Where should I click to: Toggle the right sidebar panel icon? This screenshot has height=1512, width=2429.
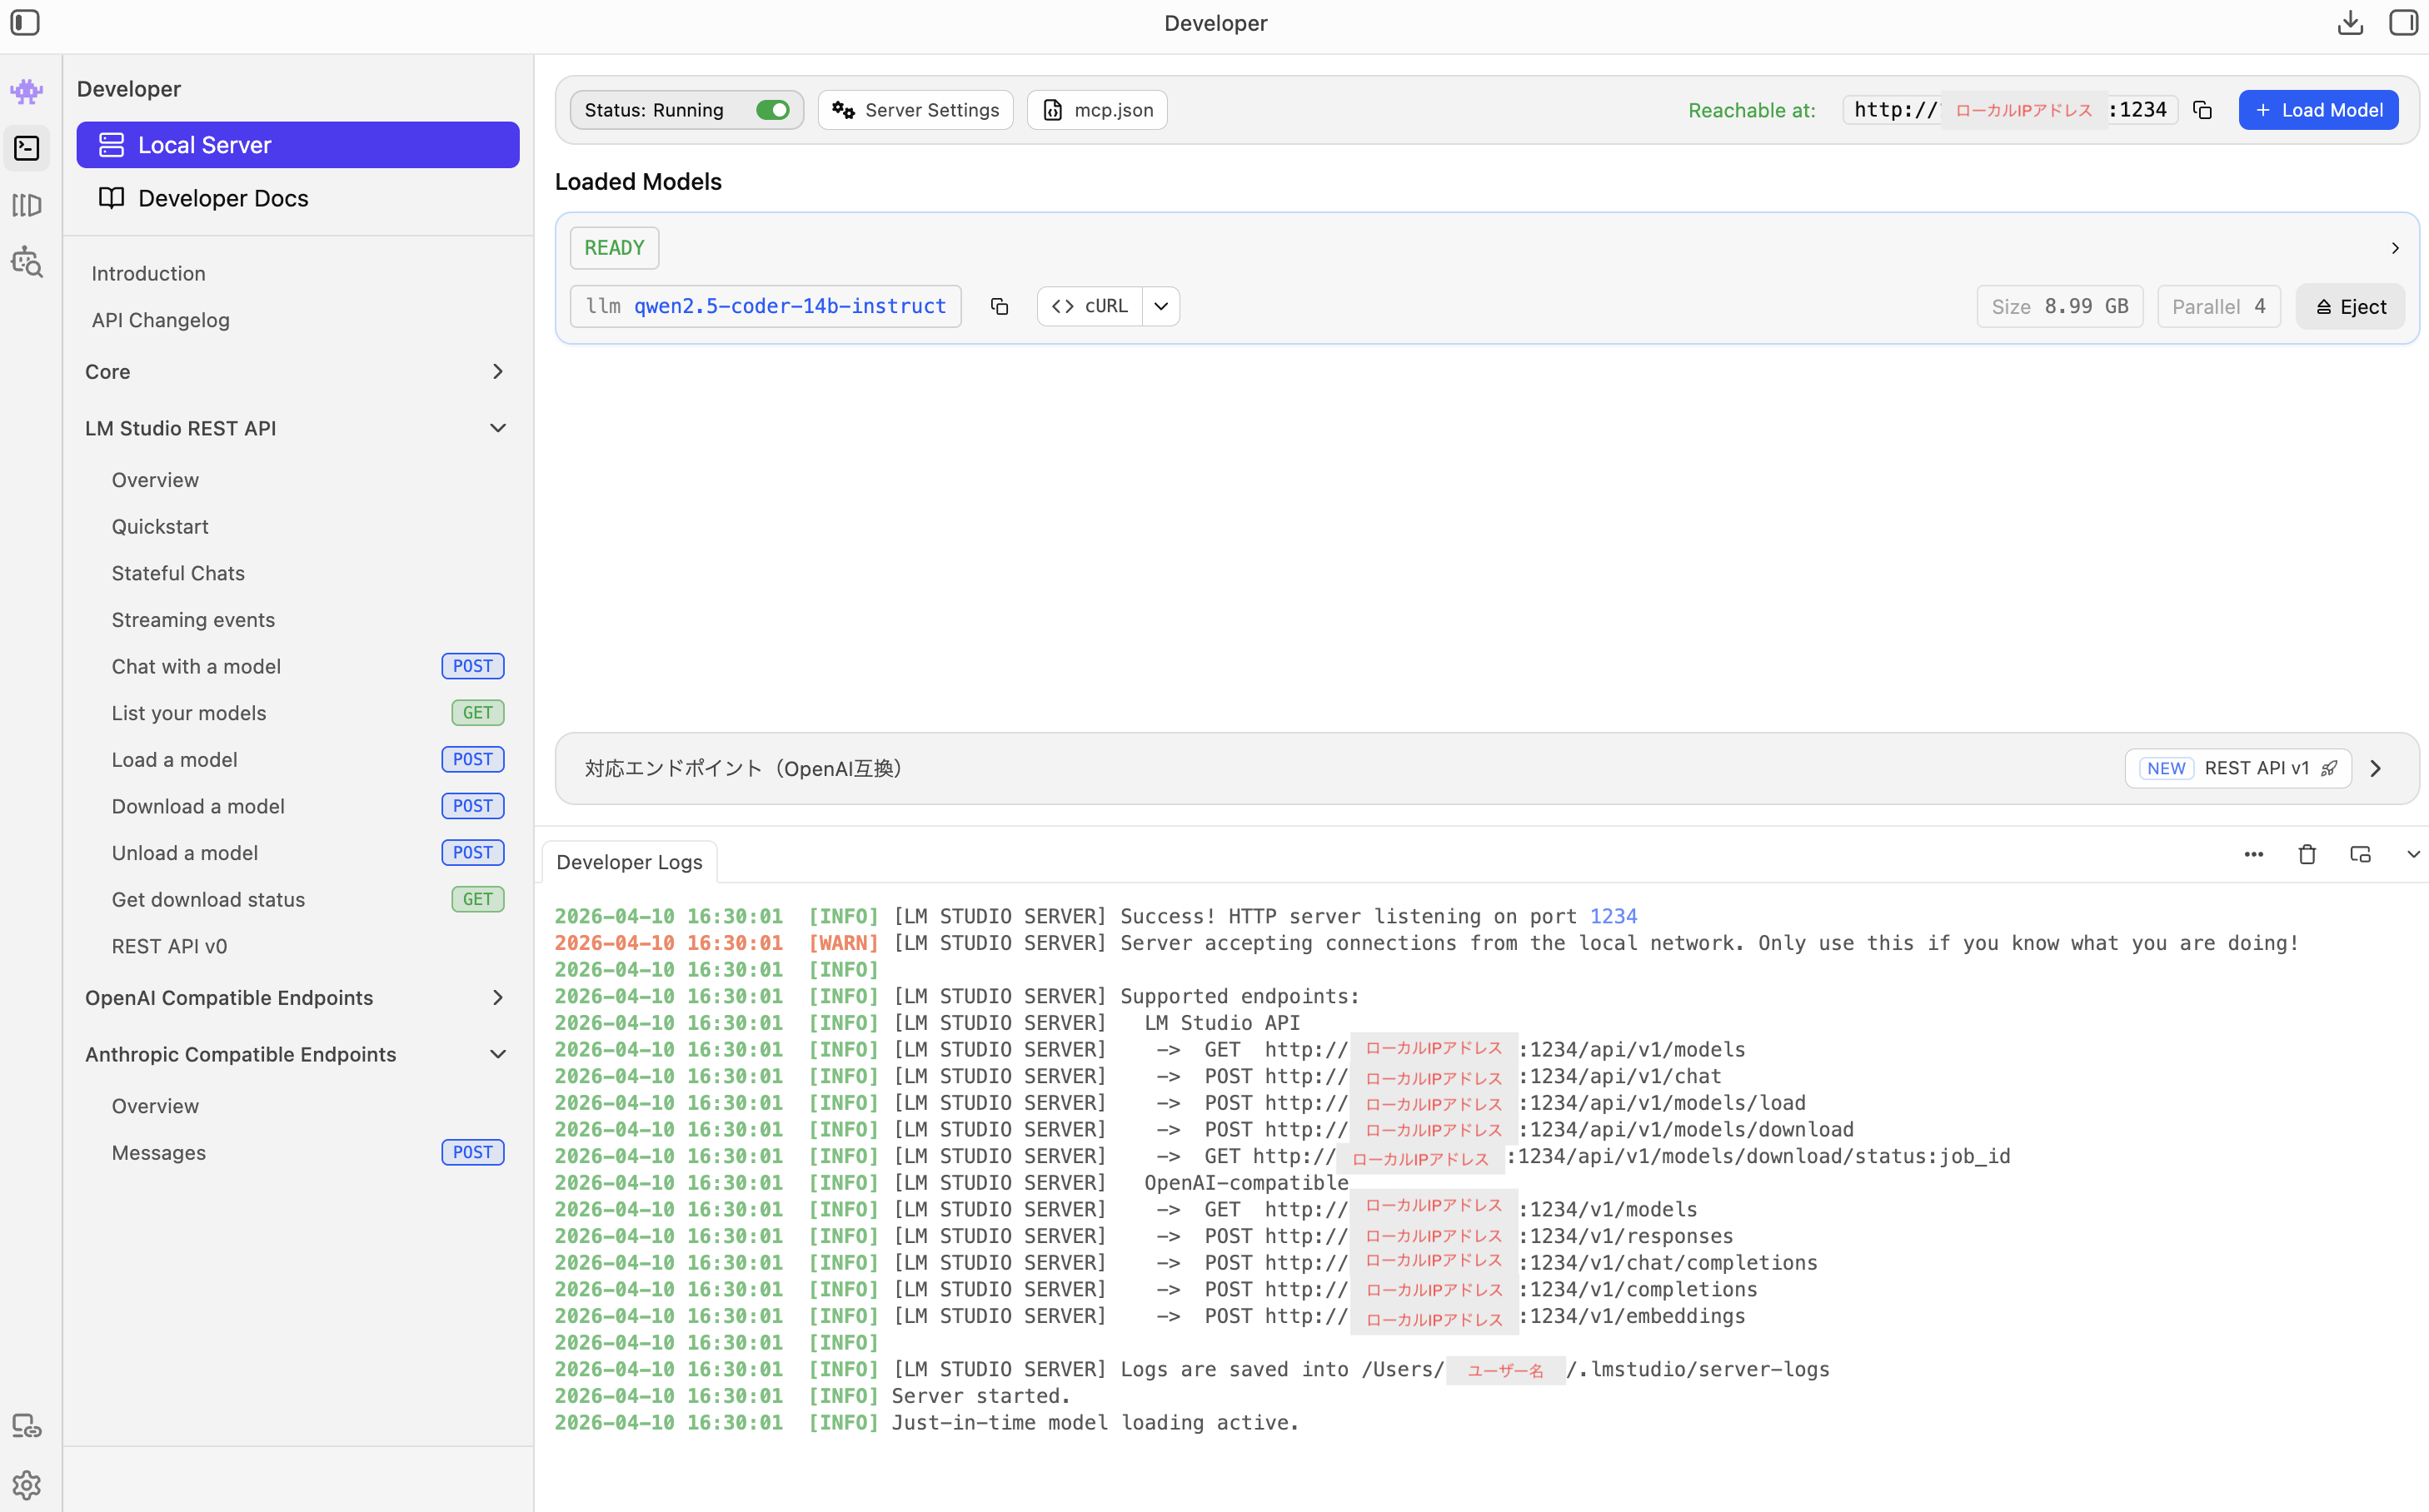coord(2403,22)
